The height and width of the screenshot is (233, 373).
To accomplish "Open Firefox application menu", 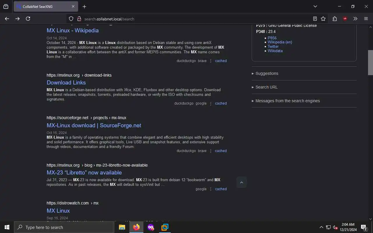I will click(x=366, y=19).
